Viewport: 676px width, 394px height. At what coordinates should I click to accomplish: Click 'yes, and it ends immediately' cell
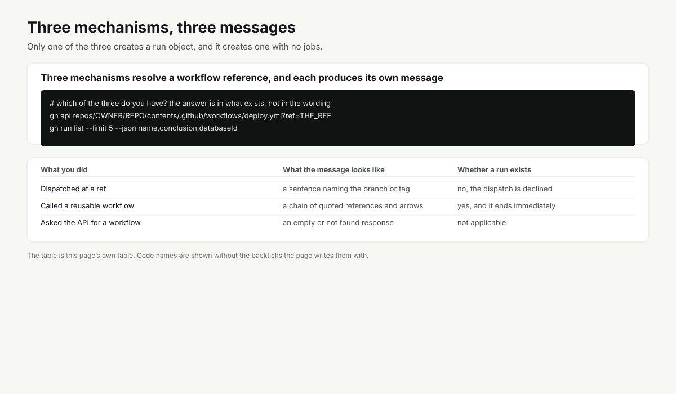(x=506, y=206)
